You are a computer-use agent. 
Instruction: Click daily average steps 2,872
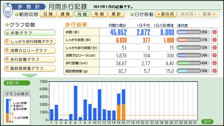click(143, 32)
